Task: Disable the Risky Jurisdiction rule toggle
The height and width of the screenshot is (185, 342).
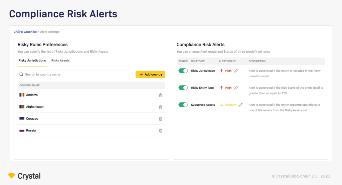Action: 183,71
